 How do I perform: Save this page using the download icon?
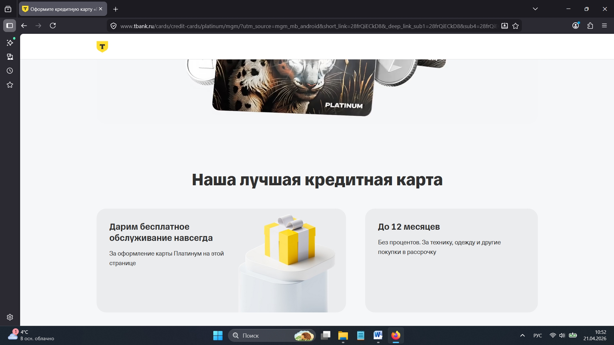point(505,26)
